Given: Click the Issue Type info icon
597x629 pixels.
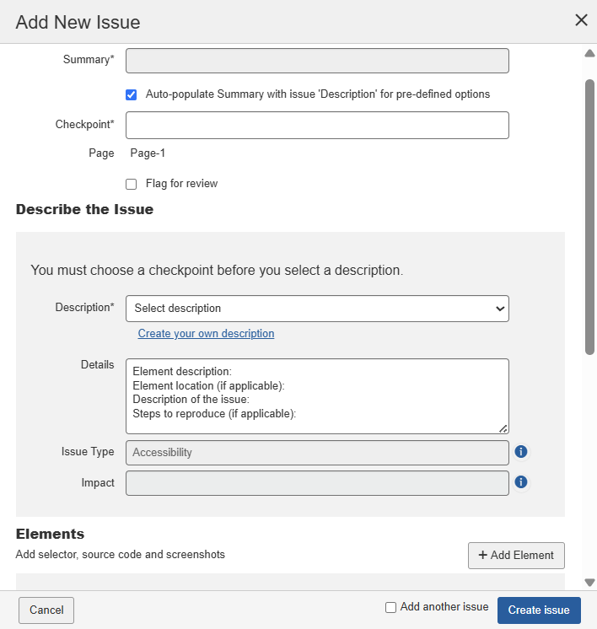Looking at the screenshot, I should click(x=521, y=452).
